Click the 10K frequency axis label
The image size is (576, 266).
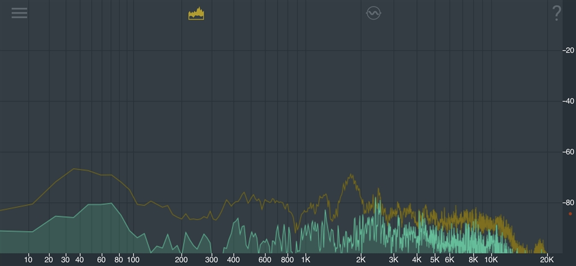click(490, 260)
